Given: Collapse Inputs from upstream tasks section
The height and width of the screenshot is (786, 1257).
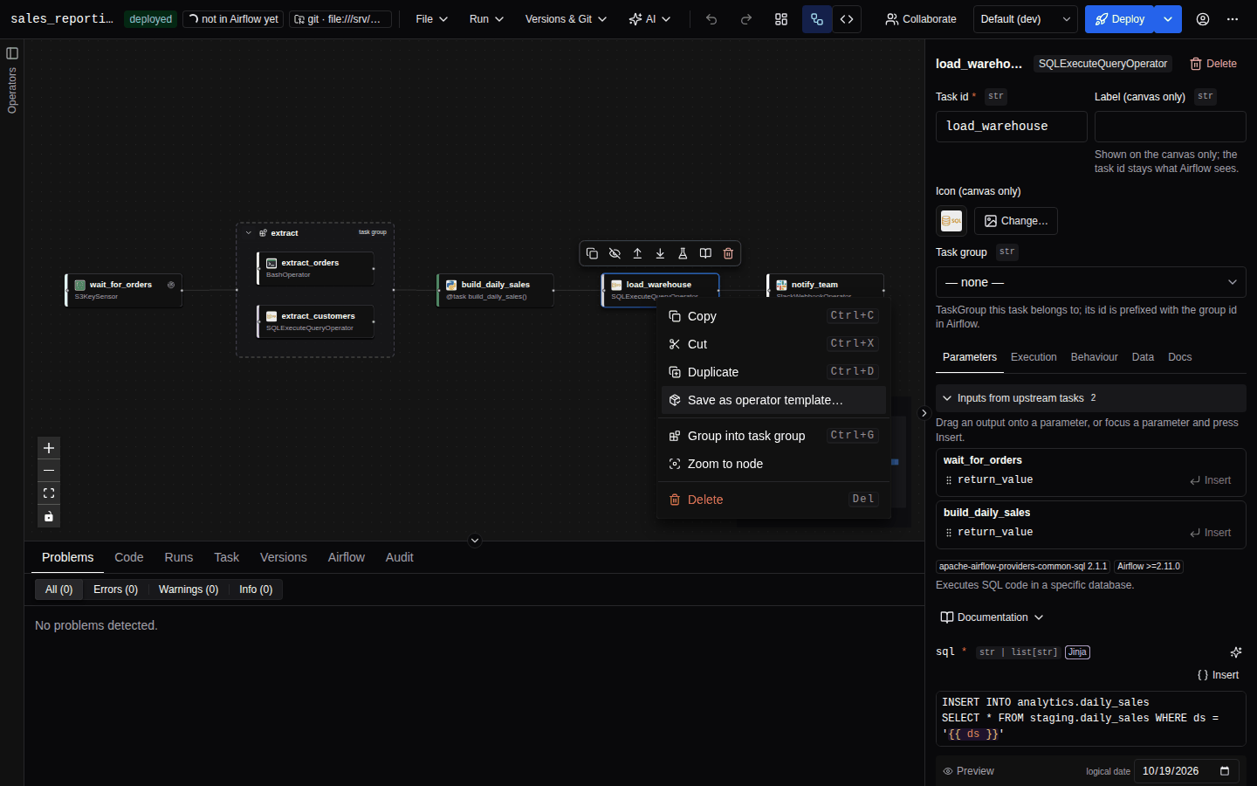Looking at the screenshot, I should click(x=1090, y=398).
